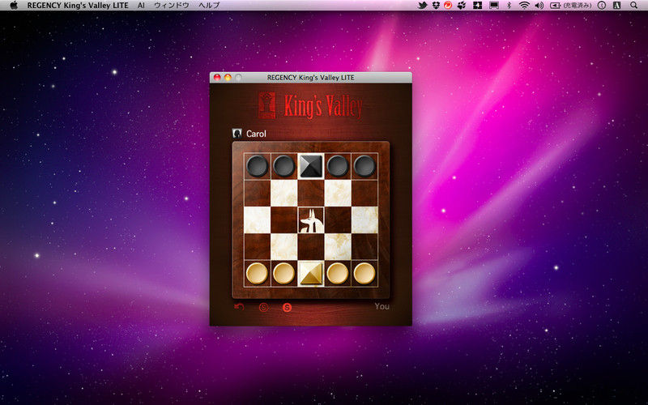
Task: Click the Carol player name
Action: pyautogui.click(x=256, y=134)
